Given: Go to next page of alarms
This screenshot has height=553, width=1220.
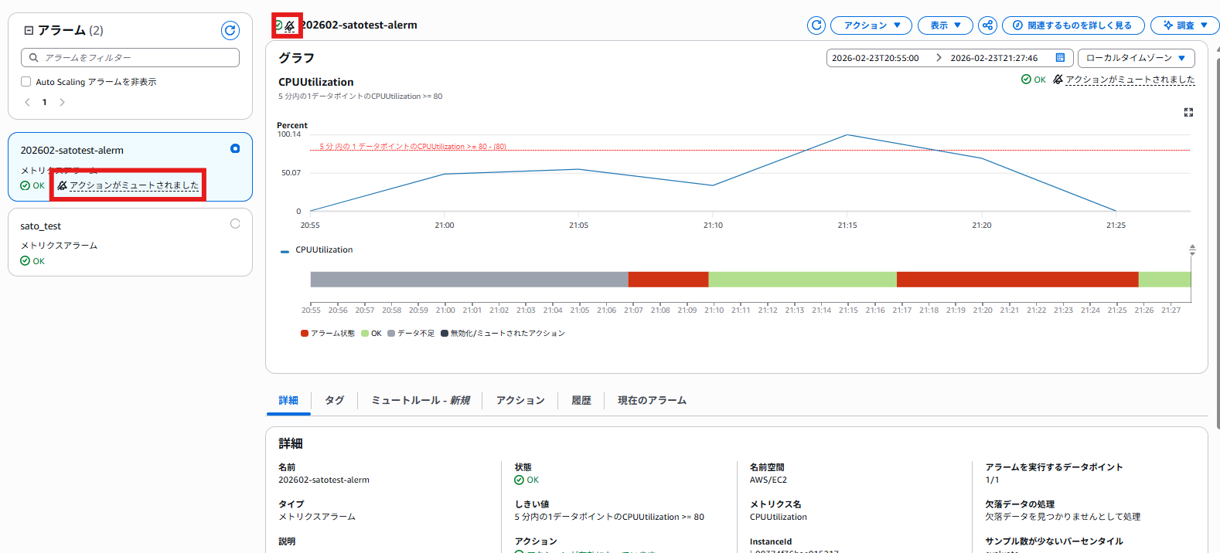Looking at the screenshot, I should coord(63,102).
